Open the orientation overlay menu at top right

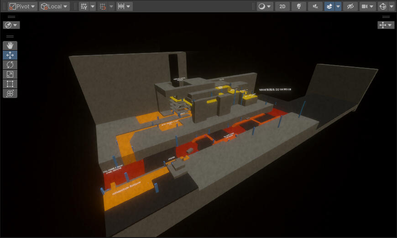(x=386, y=25)
